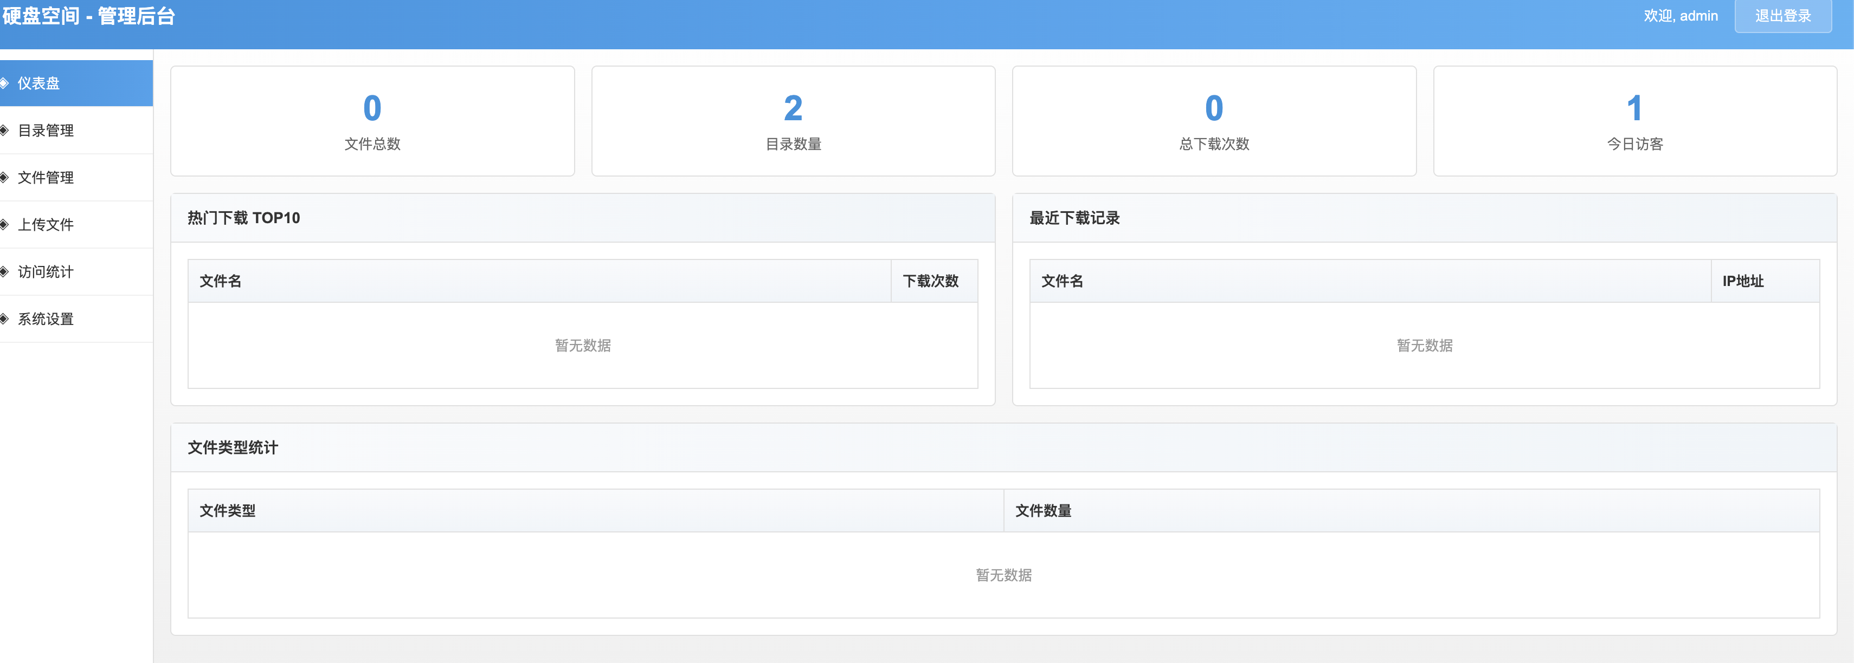Click the diamond icon beside 仪表盘
The height and width of the screenshot is (663, 1854).
(x=5, y=83)
